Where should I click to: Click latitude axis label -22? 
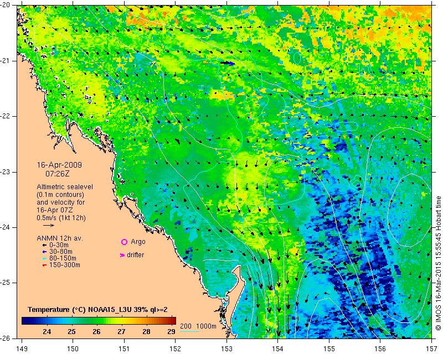click(x=6, y=116)
